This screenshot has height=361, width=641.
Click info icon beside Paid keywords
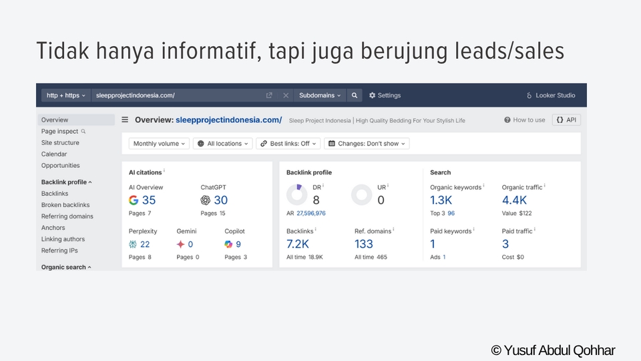[474, 229]
